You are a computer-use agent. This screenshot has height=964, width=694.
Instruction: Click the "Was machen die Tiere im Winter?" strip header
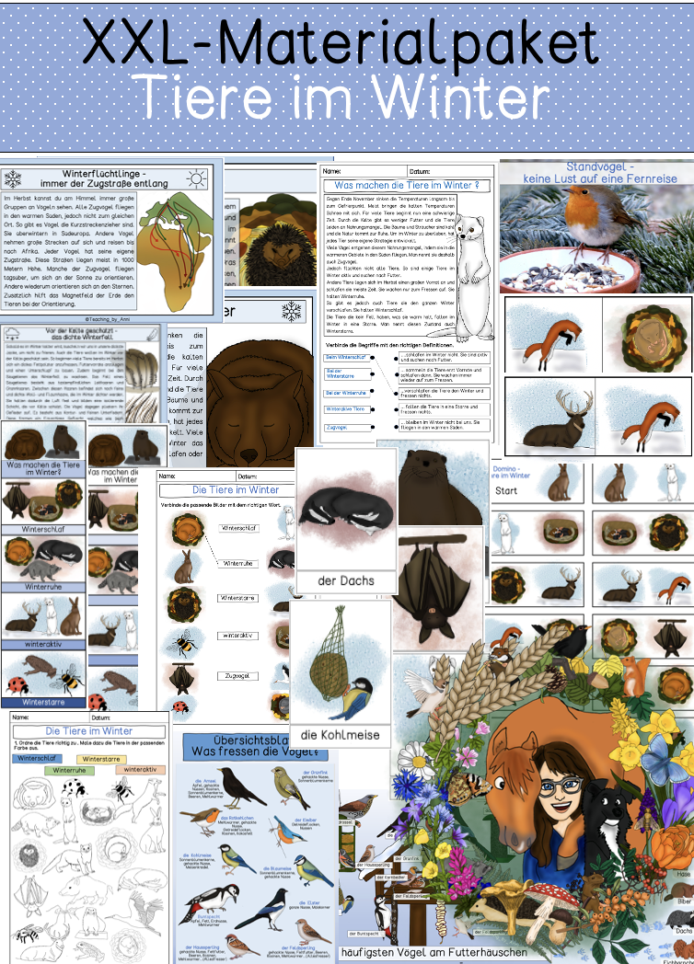coord(43,468)
